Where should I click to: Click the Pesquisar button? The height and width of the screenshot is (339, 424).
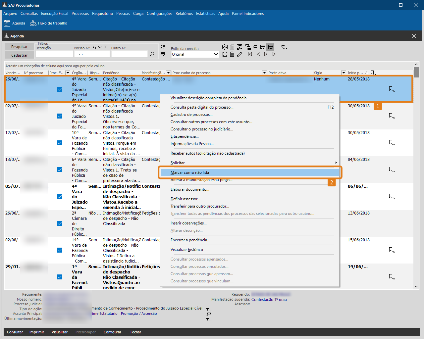[19, 47]
